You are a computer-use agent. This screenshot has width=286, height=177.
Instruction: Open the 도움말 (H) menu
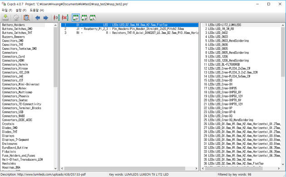click(x=37, y=10)
